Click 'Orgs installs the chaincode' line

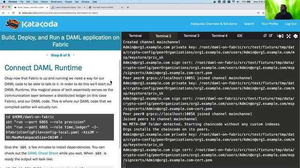[166, 129]
